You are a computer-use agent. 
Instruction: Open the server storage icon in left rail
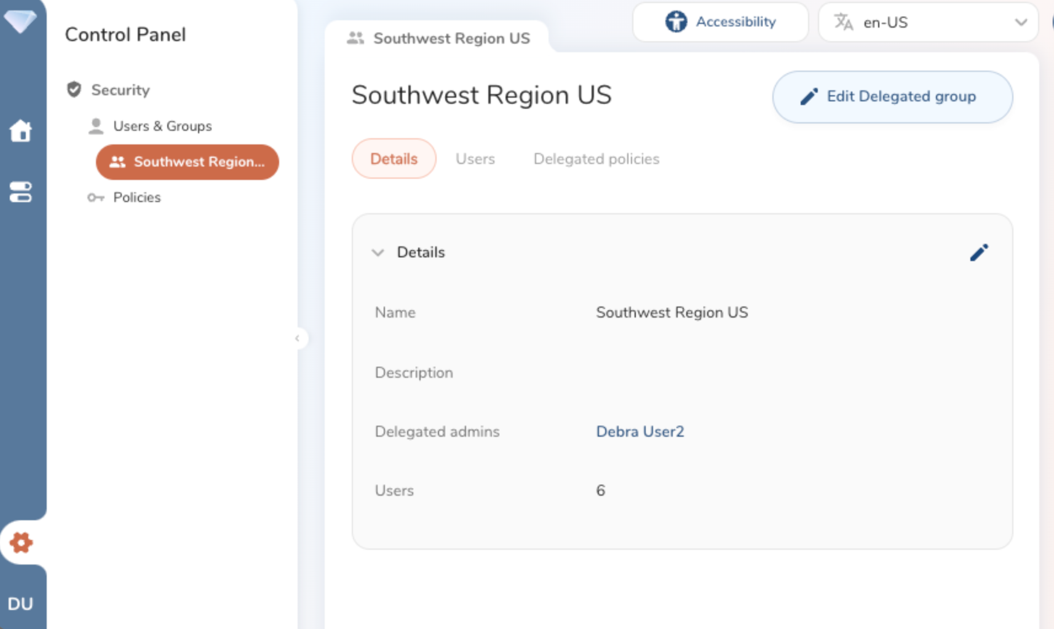[20, 192]
